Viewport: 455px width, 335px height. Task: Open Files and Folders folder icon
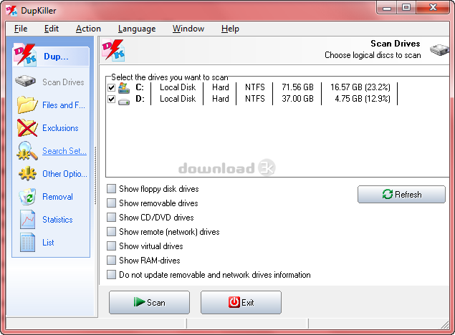coord(27,105)
